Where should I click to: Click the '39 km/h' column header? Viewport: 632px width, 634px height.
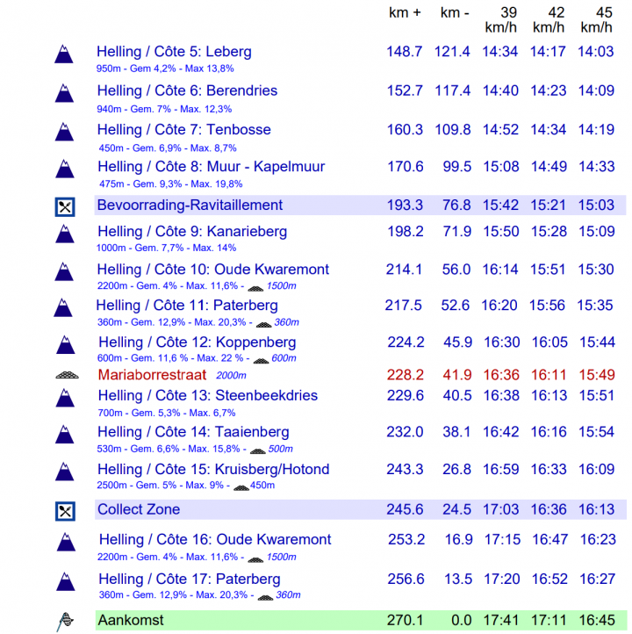(x=501, y=20)
